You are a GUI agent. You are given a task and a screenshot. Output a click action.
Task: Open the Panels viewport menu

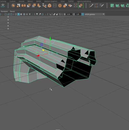12,11
